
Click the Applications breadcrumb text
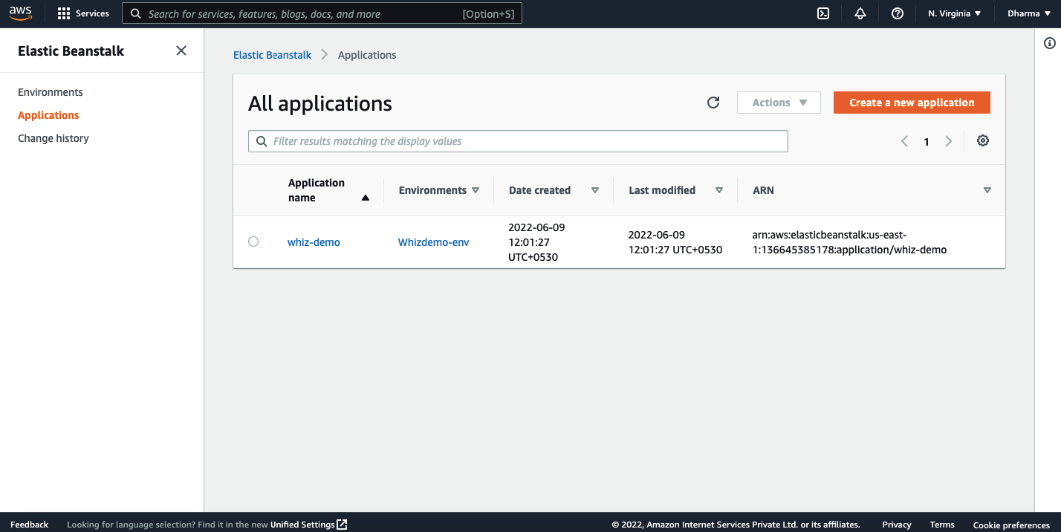pos(367,55)
